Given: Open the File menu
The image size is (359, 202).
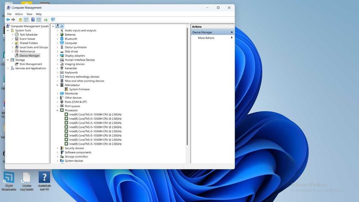Looking at the screenshot, I should (9, 14).
